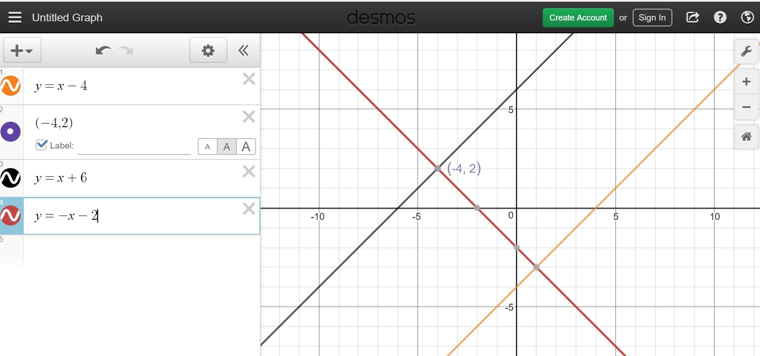Image resolution: width=760 pixels, height=356 pixels.
Task: Zoom out on the graph
Action: click(x=746, y=107)
